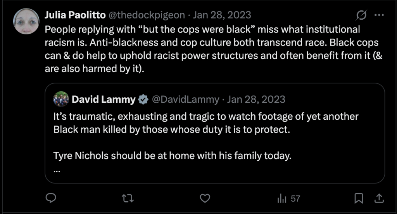
Task: Click the David Lammy name in quoted tweet
Action: pyautogui.click(x=104, y=99)
